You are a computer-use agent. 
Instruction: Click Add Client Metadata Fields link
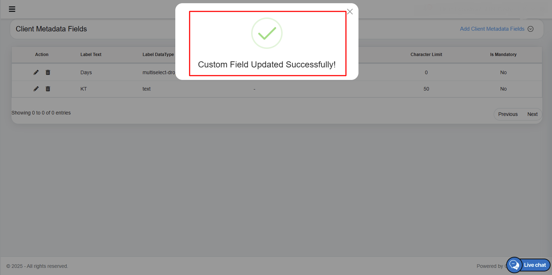492,29
